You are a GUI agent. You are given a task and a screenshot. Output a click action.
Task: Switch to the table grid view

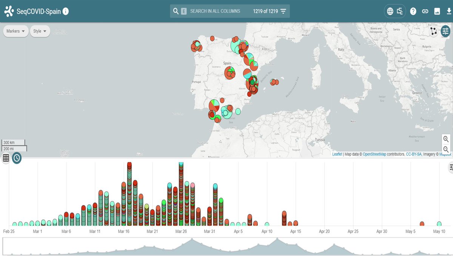[x=6, y=158]
